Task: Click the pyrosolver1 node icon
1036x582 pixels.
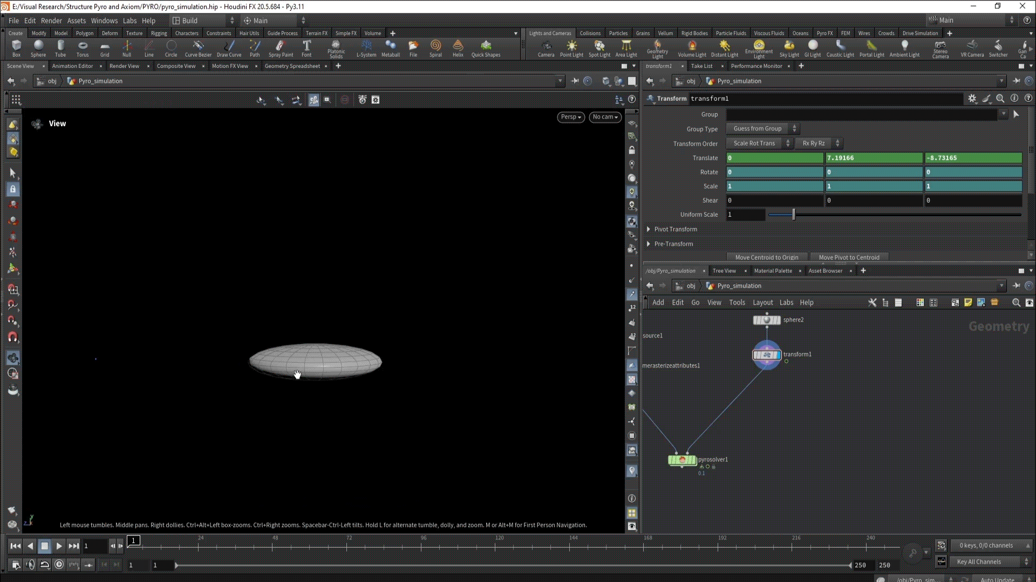Action: pos(682,460)
